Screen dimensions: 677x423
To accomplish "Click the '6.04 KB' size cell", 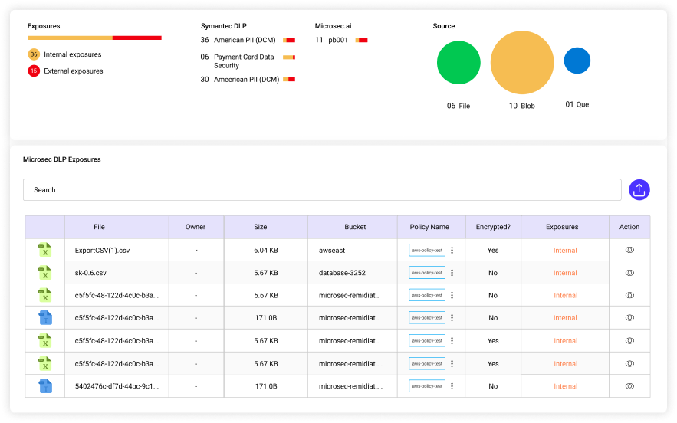I will 266,251.
